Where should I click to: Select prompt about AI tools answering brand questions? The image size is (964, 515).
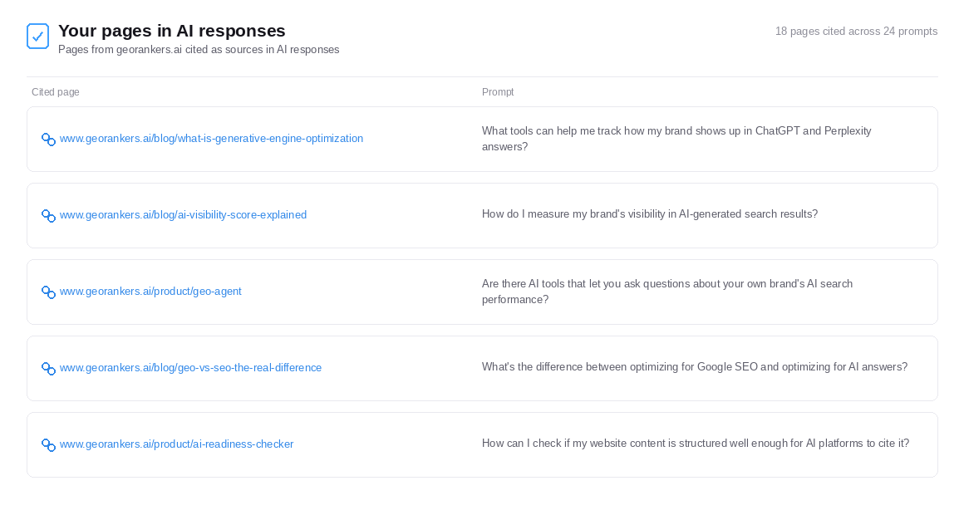coord(667,292)
